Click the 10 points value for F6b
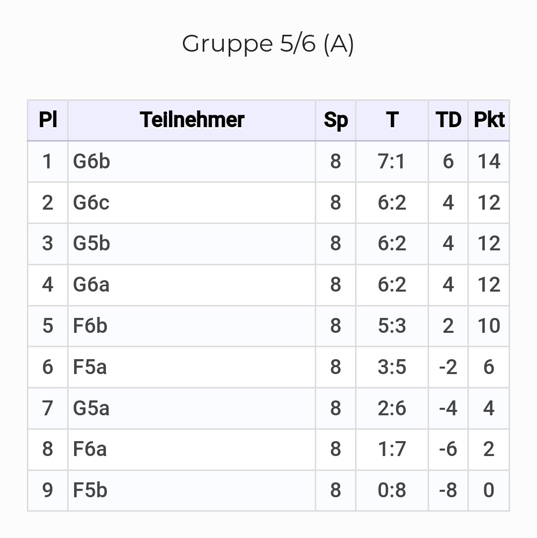Screen dimensions: 537x538 (x=489, y=326)
